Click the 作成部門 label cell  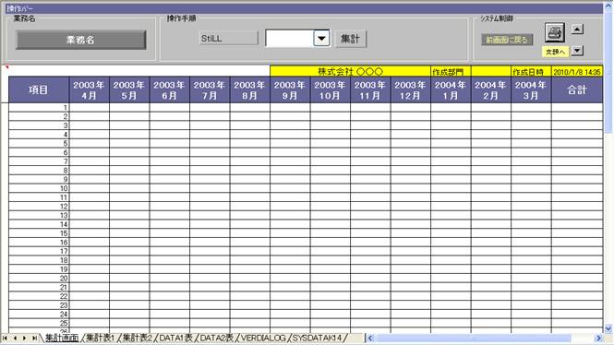451,72
